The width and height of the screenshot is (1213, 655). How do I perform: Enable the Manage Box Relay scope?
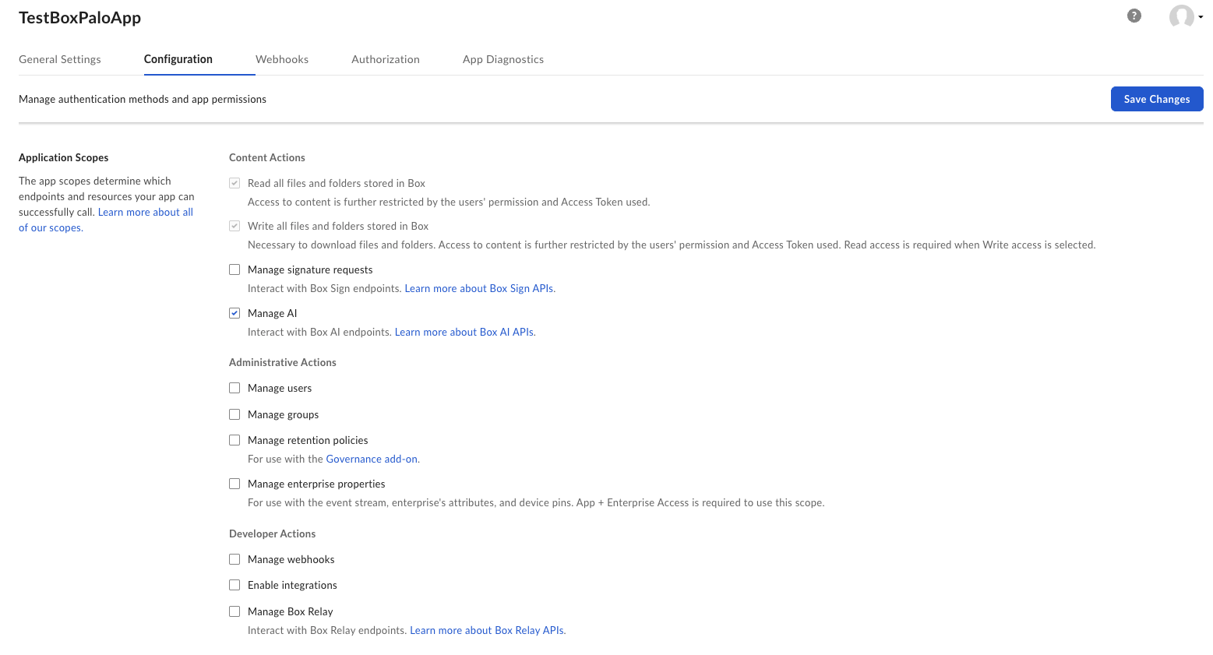(x=234, y=611)
